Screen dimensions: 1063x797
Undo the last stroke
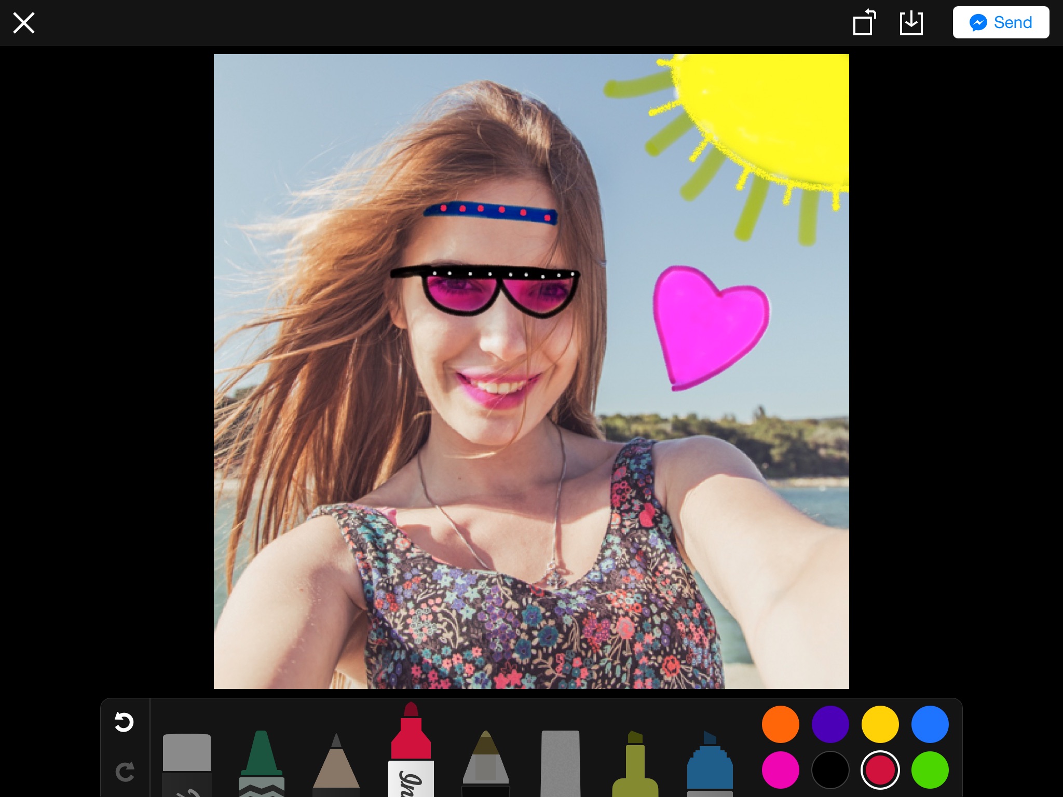pyautogui.click(x=124, y=722)
